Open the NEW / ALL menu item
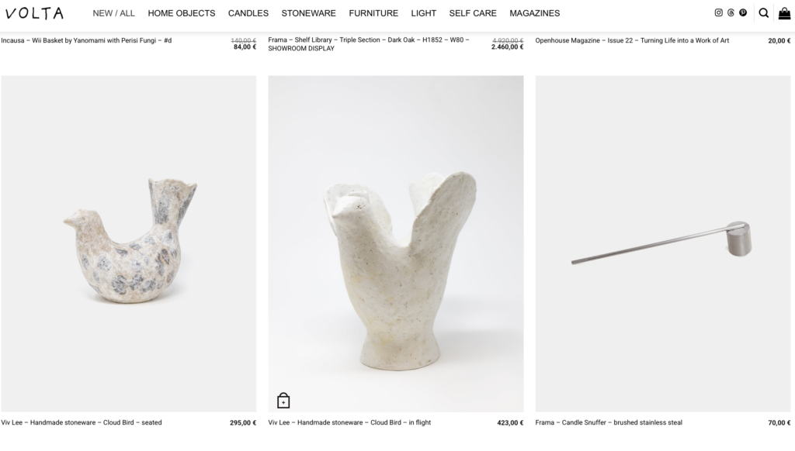Viewport: 795px width, 451px height. (x=113, y=13)
